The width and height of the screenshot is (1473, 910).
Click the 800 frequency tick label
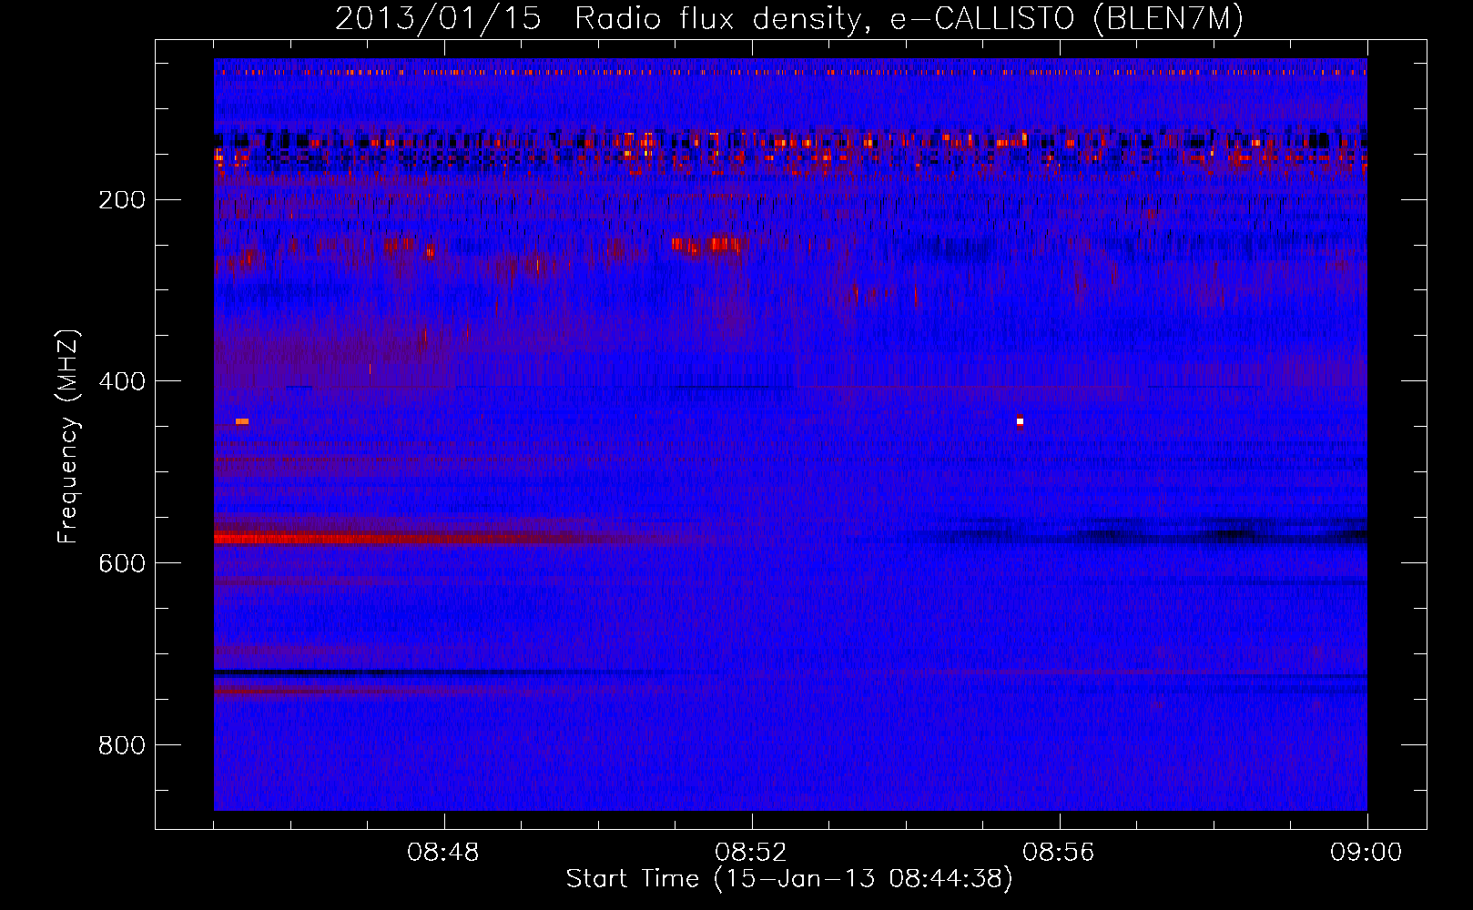122,745
